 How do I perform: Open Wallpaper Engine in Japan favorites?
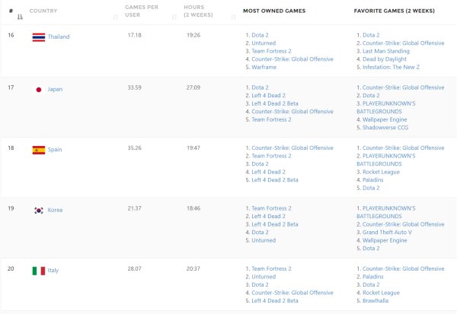[x=385, y=119]
